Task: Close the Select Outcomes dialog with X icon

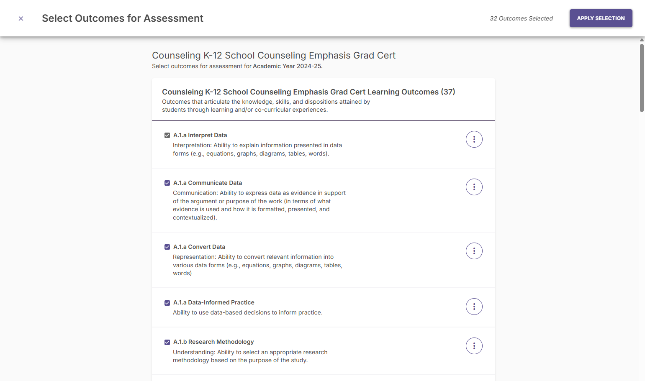Action: click(x=21, y=18)
